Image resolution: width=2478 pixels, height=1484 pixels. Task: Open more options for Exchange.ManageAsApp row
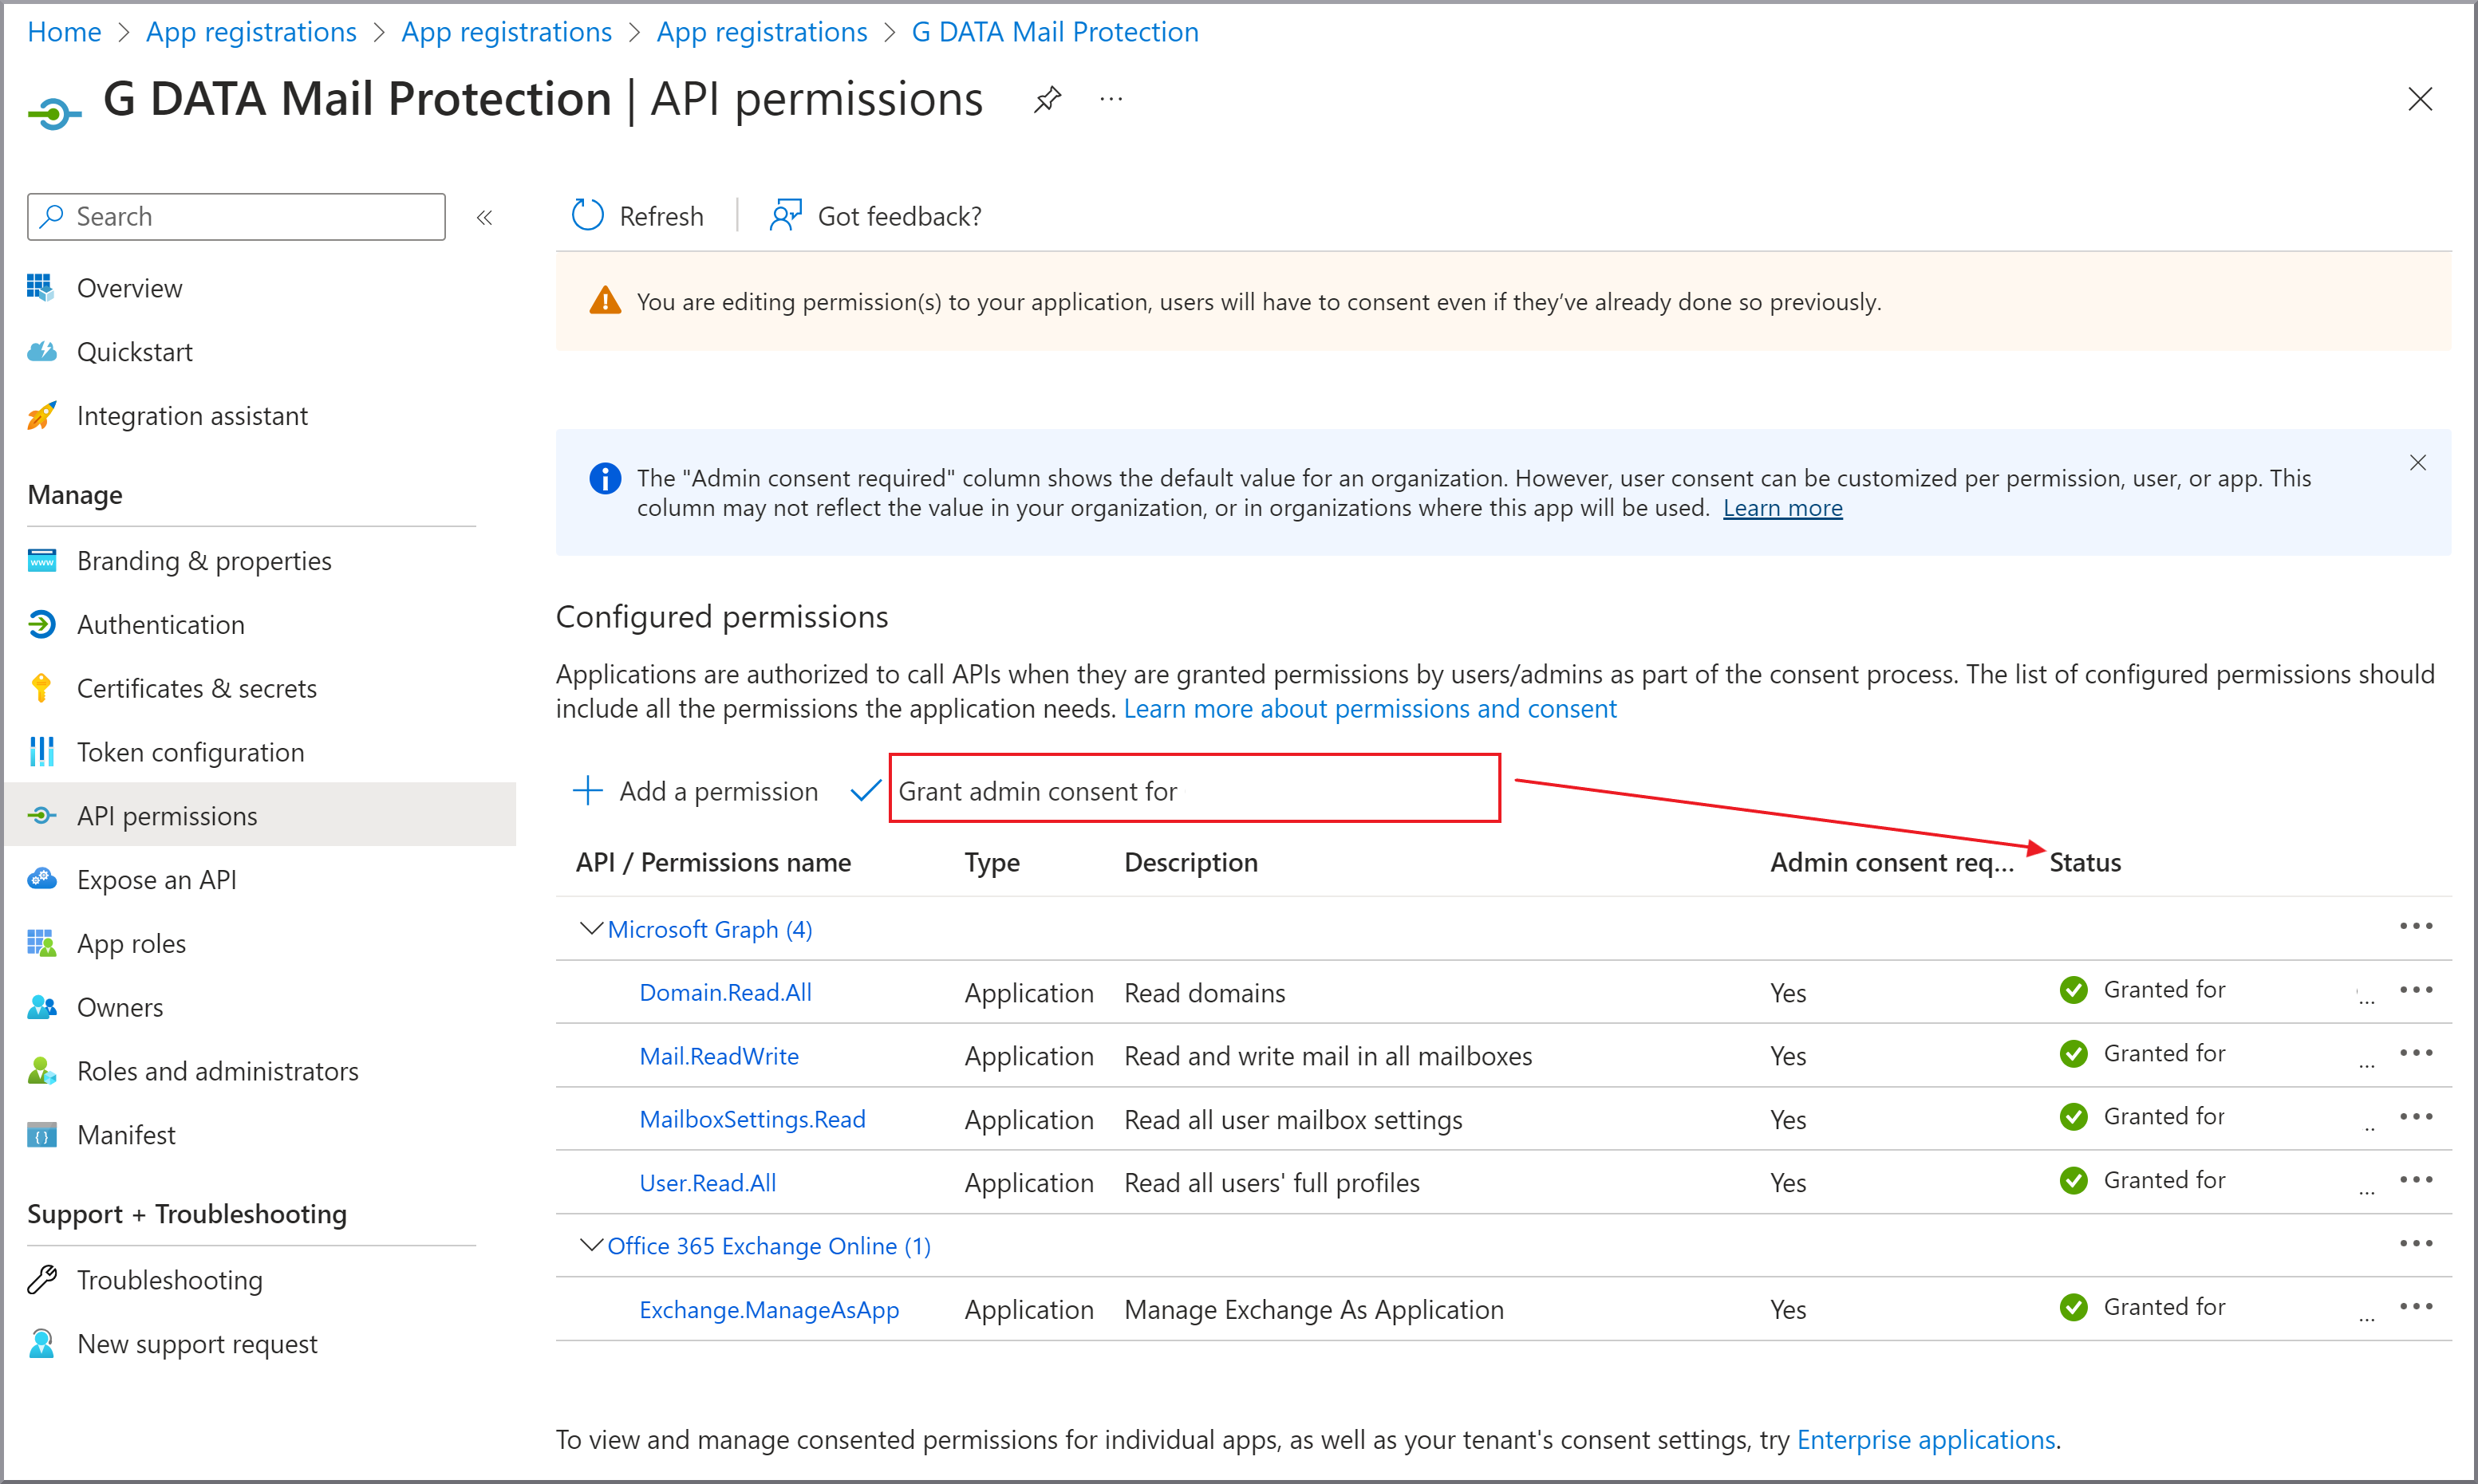[x=2415, y=1307]
